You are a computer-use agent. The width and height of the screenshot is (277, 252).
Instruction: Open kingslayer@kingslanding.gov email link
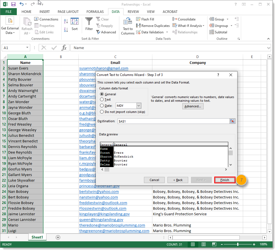104,214
